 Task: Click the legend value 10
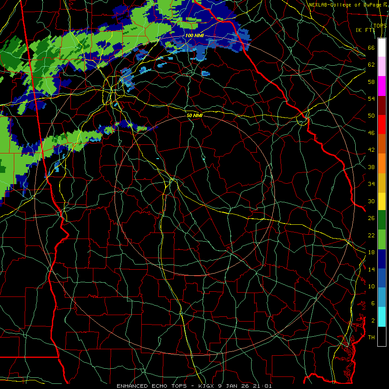point(371,286)
